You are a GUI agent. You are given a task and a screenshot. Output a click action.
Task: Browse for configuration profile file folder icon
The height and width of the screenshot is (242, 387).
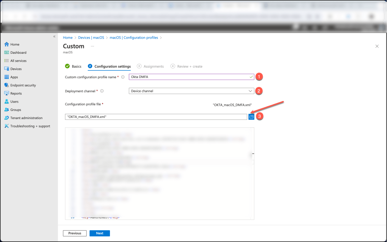251,117
